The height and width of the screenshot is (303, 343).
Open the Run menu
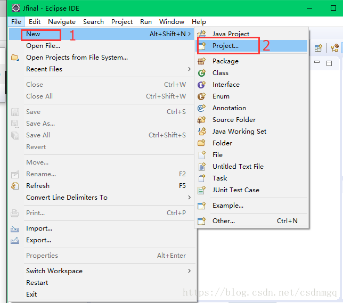point(146,22)
